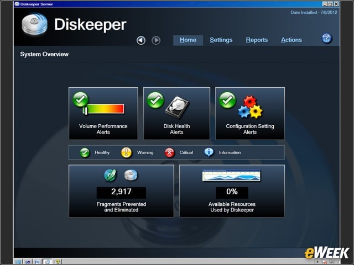Click the hard drive icon in Disk Health

point(177,108)
